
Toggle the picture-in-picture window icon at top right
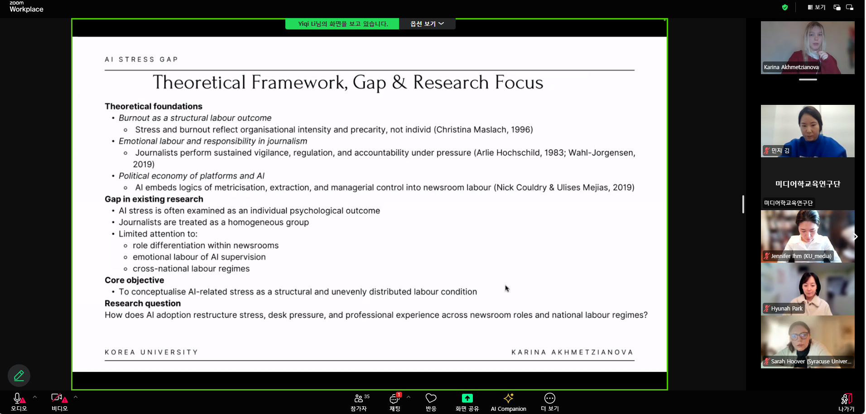point(837,7)
